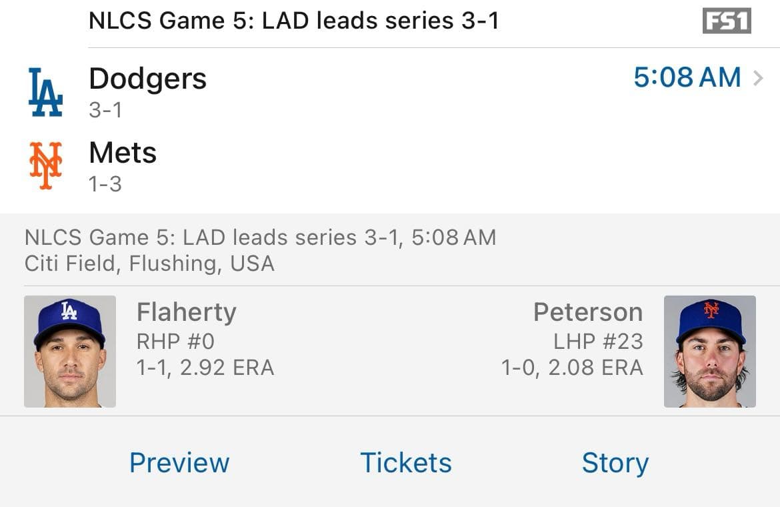Open the Preview tab

[179, 462]
